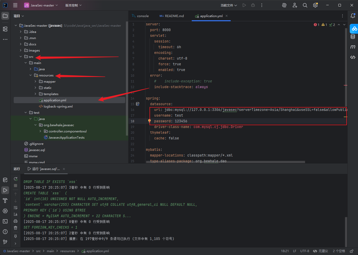
Task: Open the 版本控制 dropdown
Action: coord(73,5)
